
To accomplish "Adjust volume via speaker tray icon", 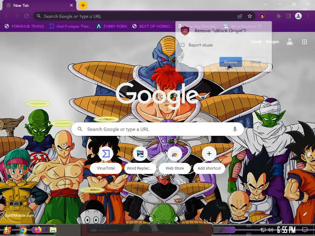I will [271, 230].
